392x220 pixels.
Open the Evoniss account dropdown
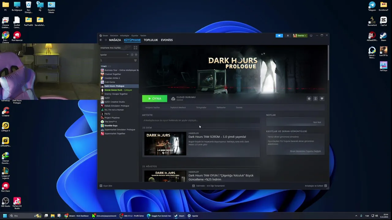(300, 35)
